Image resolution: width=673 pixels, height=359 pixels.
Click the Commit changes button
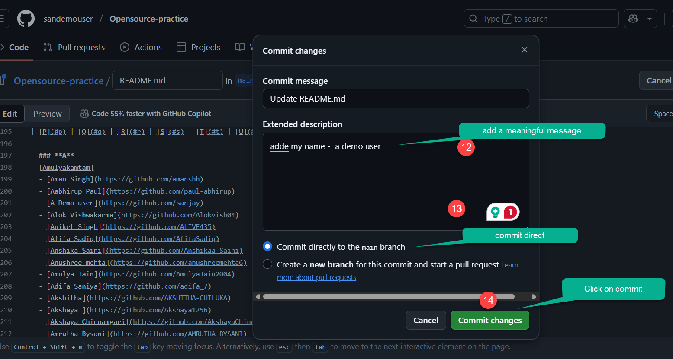[x=489, y=320]
